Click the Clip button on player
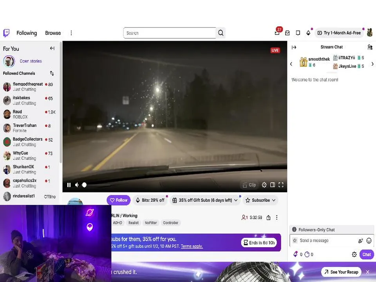 [249, 185]
